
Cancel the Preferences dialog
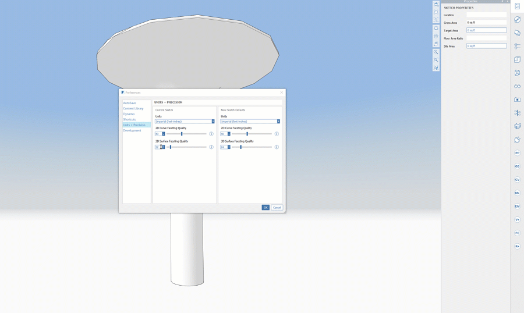point(277,208)
